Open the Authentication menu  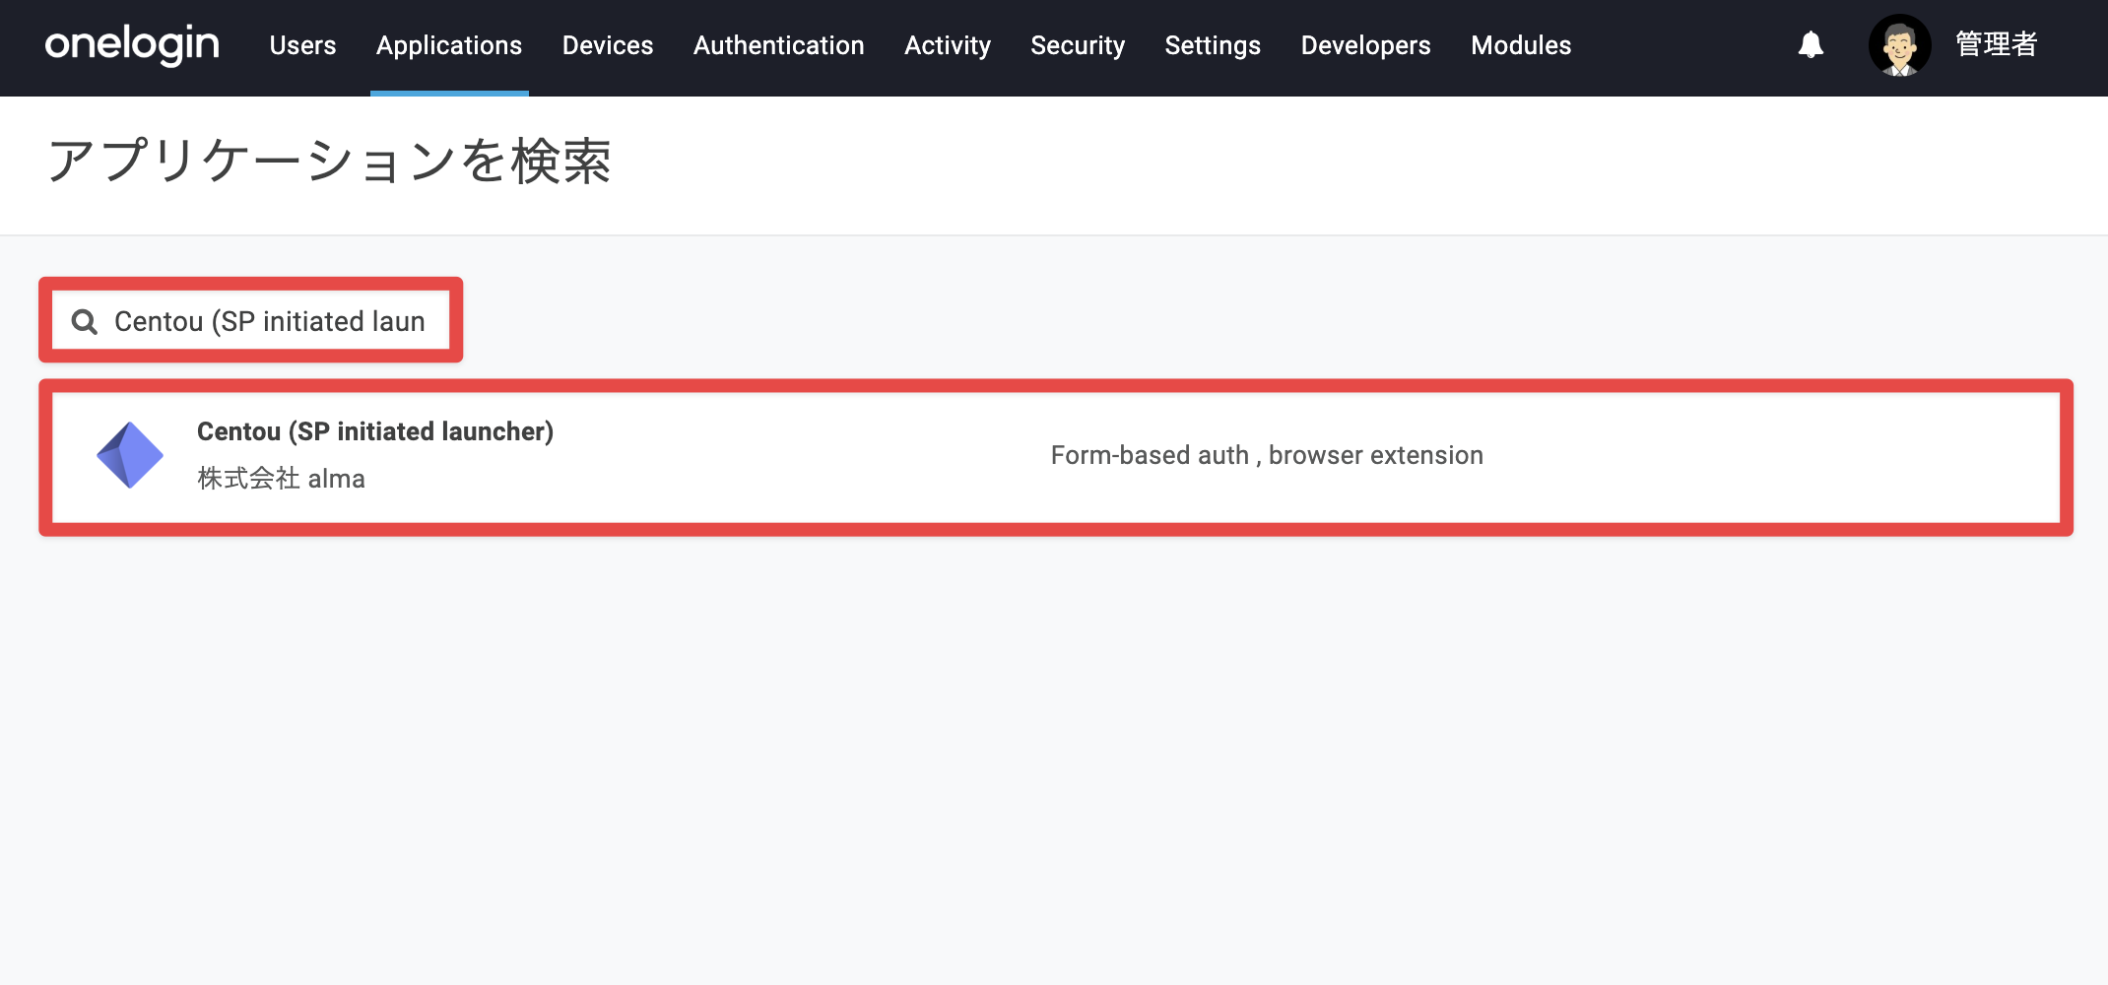coord(779,45)
